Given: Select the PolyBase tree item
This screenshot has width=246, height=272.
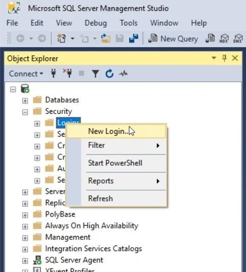Looking at the screenshot, I should coord(60,215).
